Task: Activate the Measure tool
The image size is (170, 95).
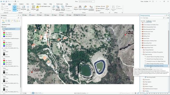Action: coord(76,8)
